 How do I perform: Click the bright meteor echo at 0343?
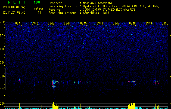[x=55, y=84]
